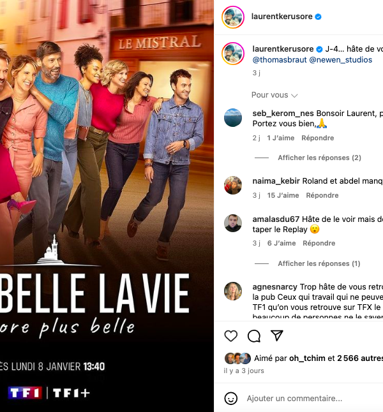Screen dimensions: 383x412
Task: Open the Pour vous comment sorting dropdown
Action: coord(274,95)
